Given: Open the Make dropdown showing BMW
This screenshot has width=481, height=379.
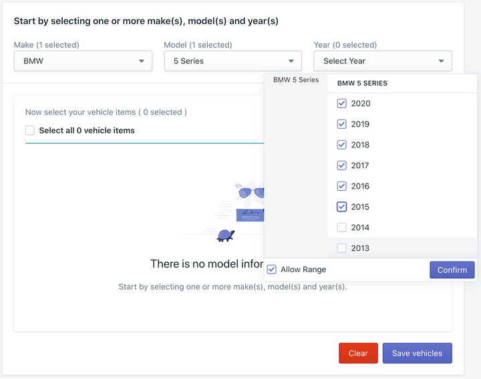Looking at the screenshot, I should (83, 61).
